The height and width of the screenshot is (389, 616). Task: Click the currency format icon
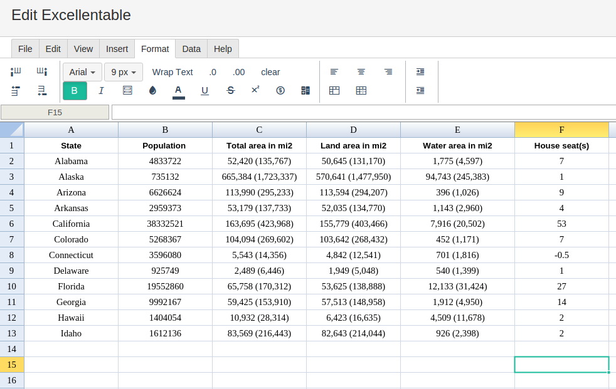coord(280,91)
